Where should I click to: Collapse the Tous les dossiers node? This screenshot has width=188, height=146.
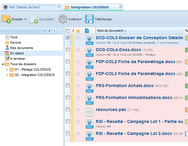click(x=3, y=64)
